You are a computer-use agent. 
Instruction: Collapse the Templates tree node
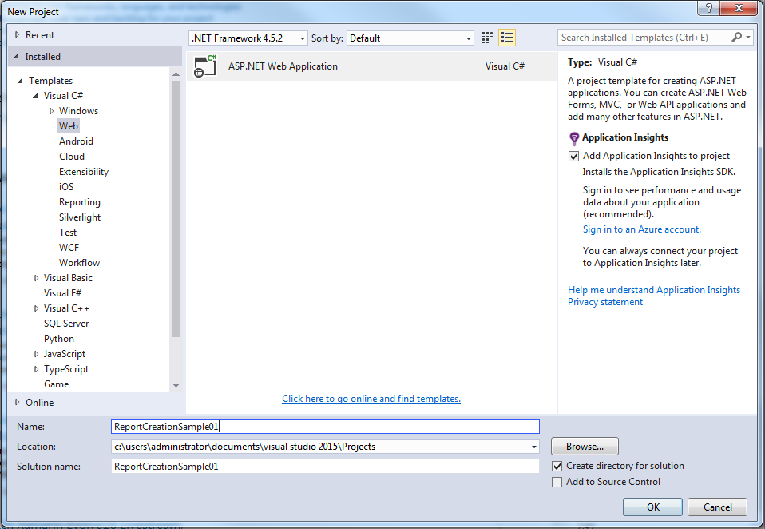click(20, 81)
